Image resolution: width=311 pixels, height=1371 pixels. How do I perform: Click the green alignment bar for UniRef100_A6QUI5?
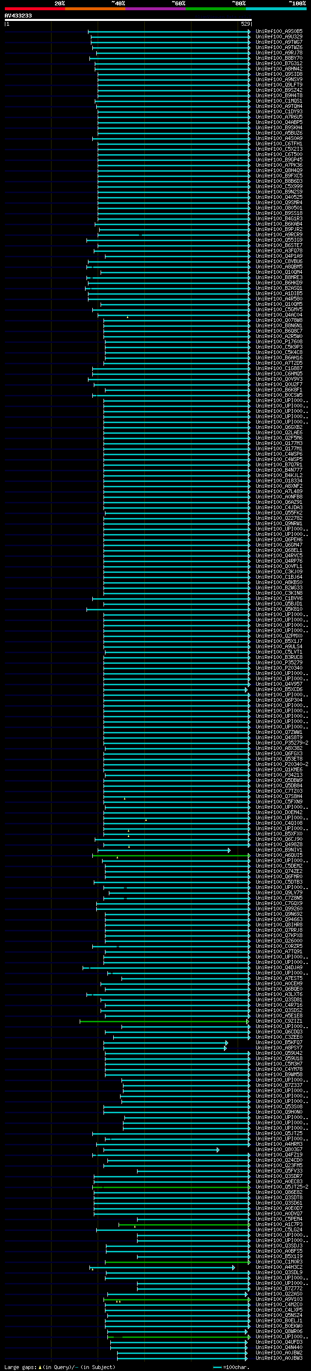tap(171, 856)
